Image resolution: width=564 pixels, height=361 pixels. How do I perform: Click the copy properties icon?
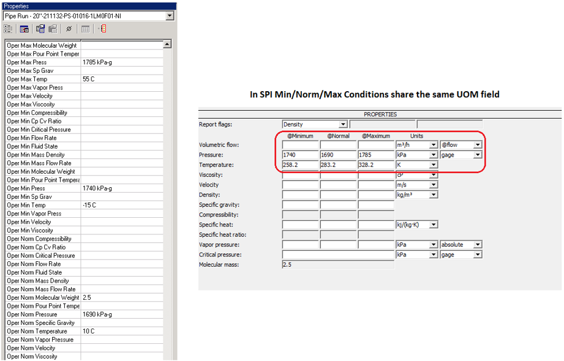tap(40, 29)
